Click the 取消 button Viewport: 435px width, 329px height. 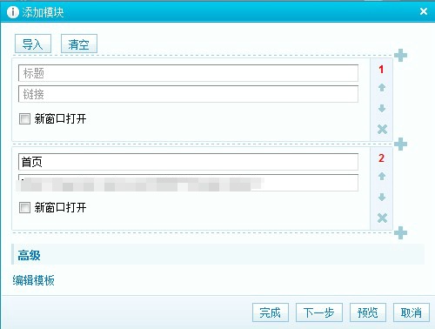click(412, 312)
